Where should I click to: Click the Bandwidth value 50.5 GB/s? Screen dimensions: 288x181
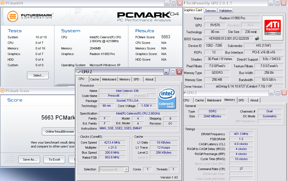click(269, 80)
